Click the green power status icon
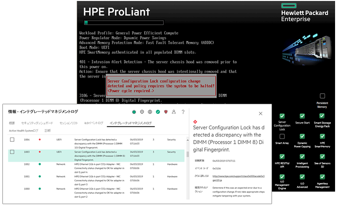This screenshot has width=337, height=222. (x=134, y=112)
